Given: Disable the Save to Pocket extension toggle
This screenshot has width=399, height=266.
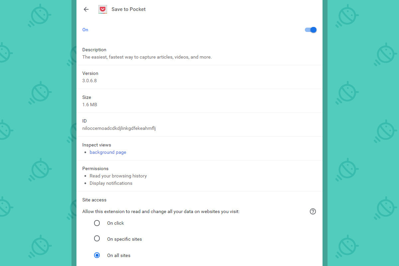Looking at the screenshot, I should click(x=311, y=30).
